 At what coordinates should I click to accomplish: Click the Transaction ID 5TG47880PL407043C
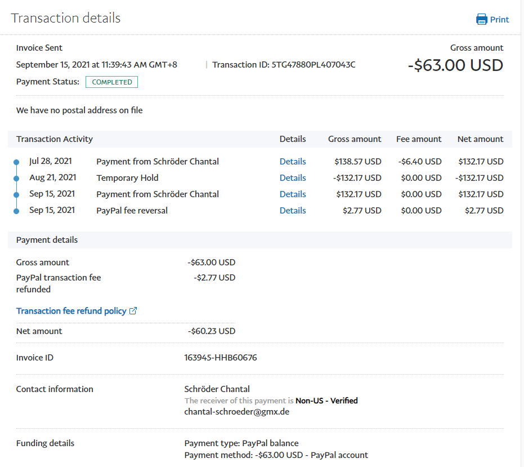[313, 65]
